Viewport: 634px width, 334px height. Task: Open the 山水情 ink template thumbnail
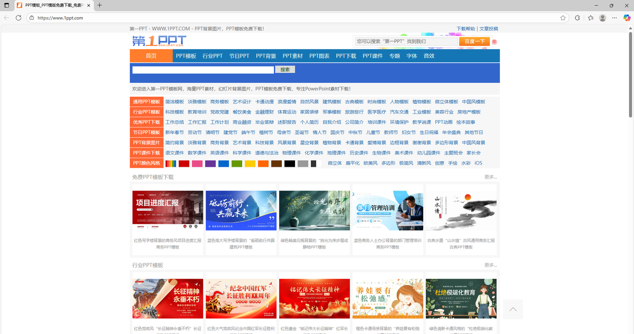(x=461, y=210)
